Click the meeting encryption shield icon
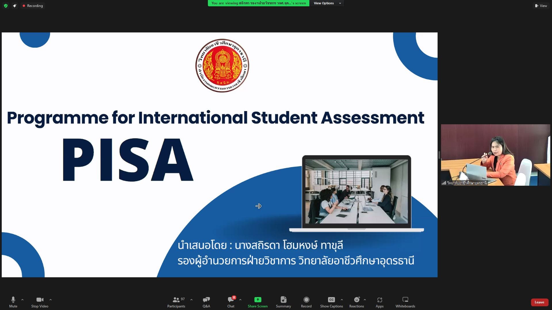This screenshot has height=310, width=552. pos(6,6)
